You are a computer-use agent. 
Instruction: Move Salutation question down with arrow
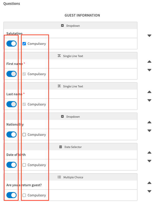(150, 36)
